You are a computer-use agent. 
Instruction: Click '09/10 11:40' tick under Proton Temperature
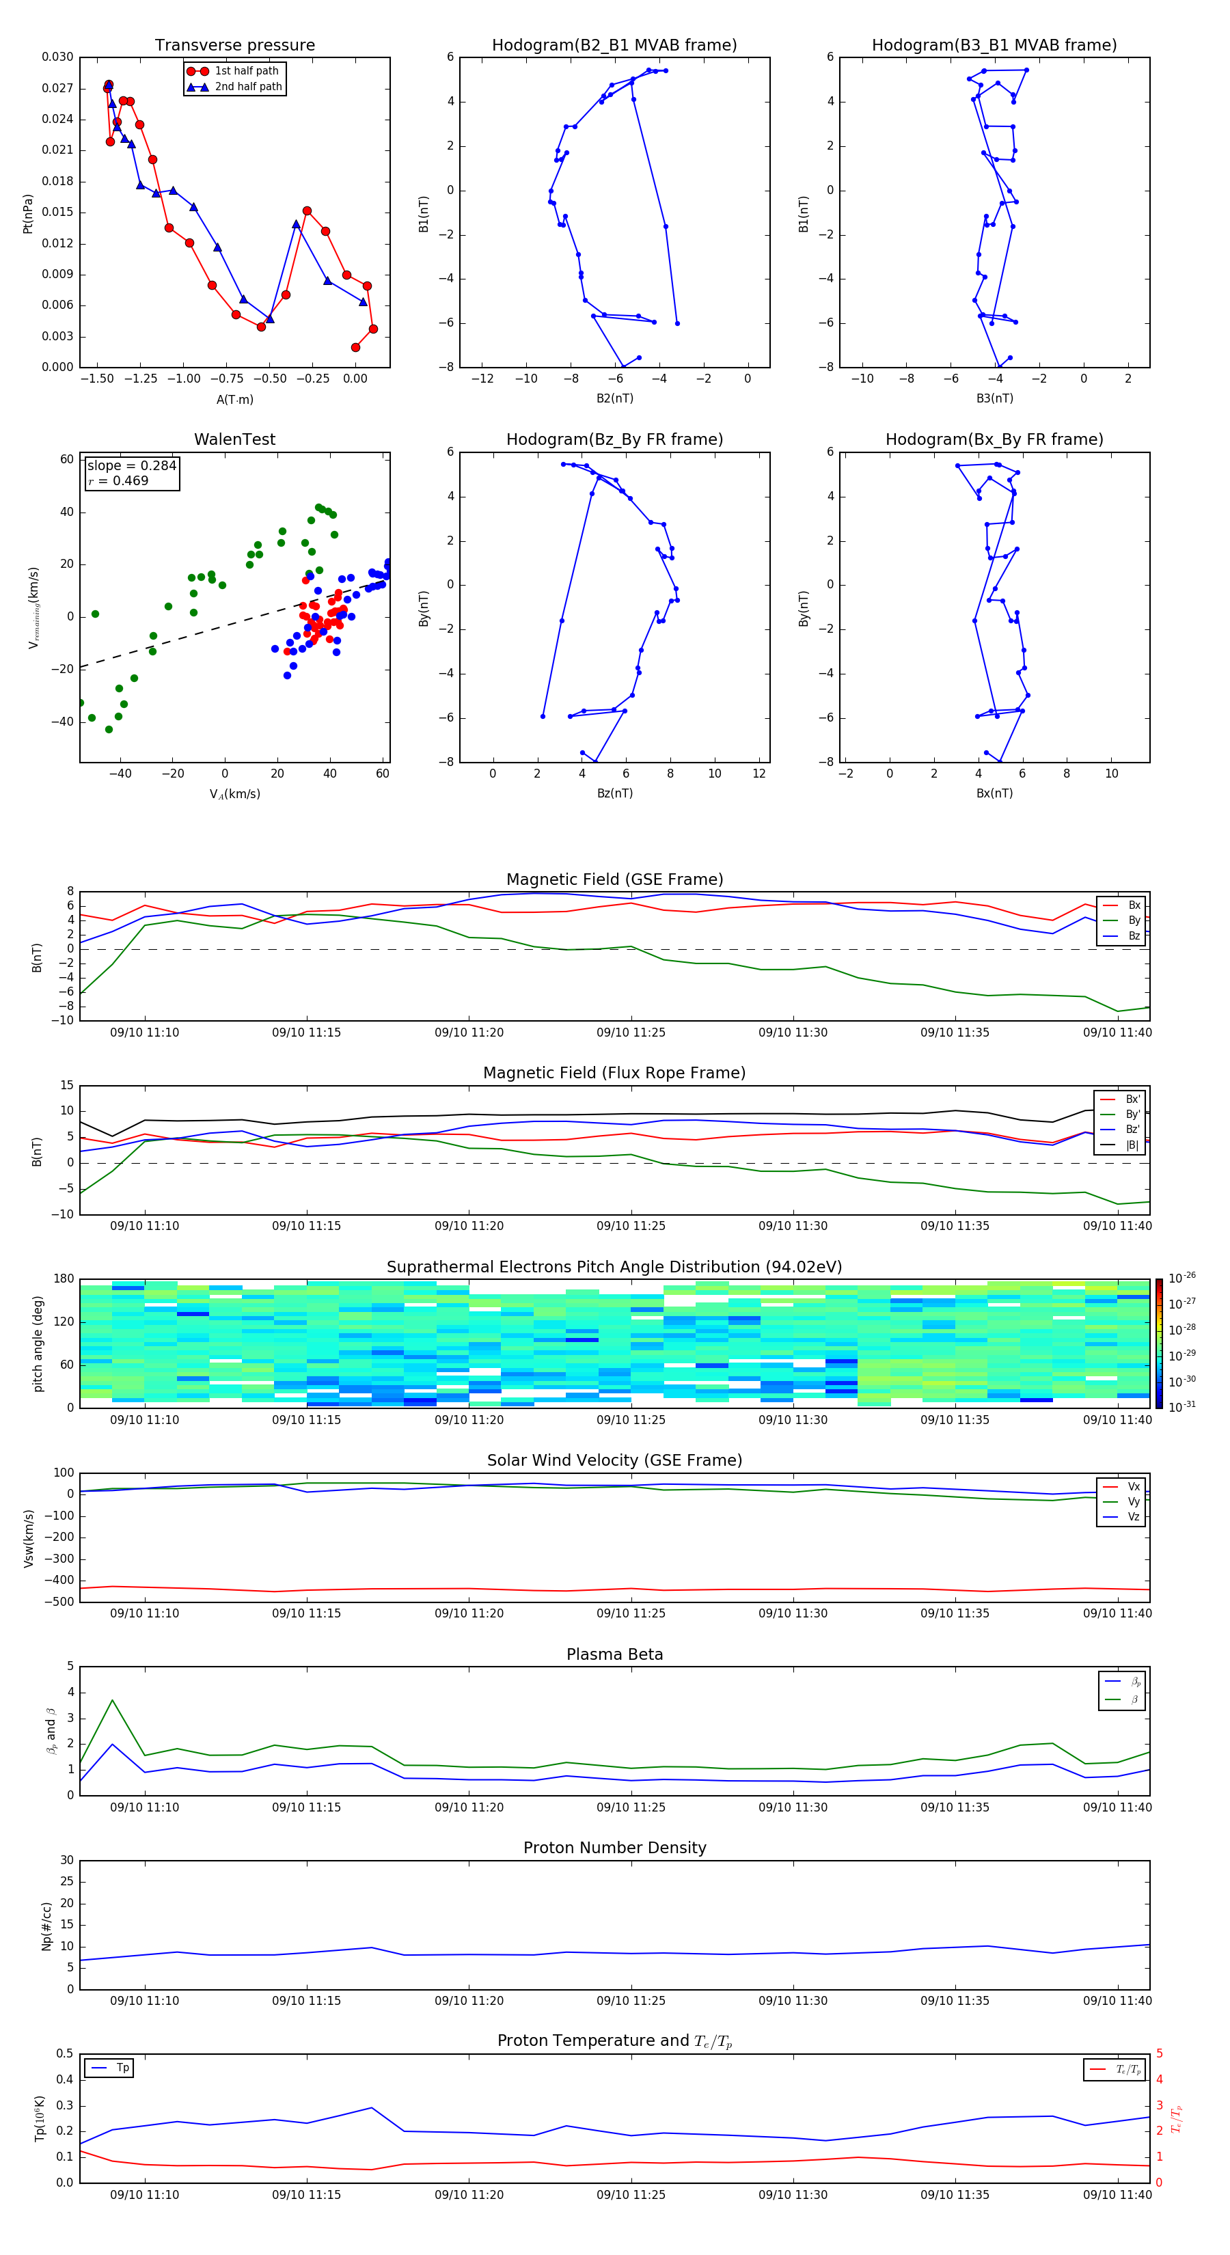(1117, 2196)
